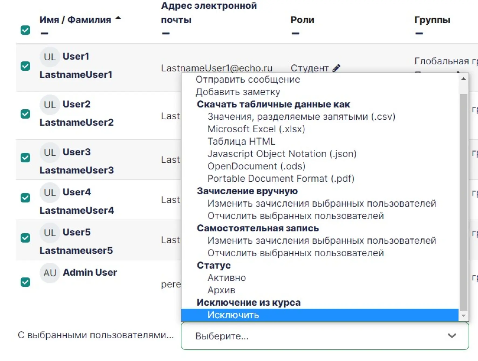Collapse the Имя / Фамилия column
Viewport: 478px width, 361px height.
[44, 33]
